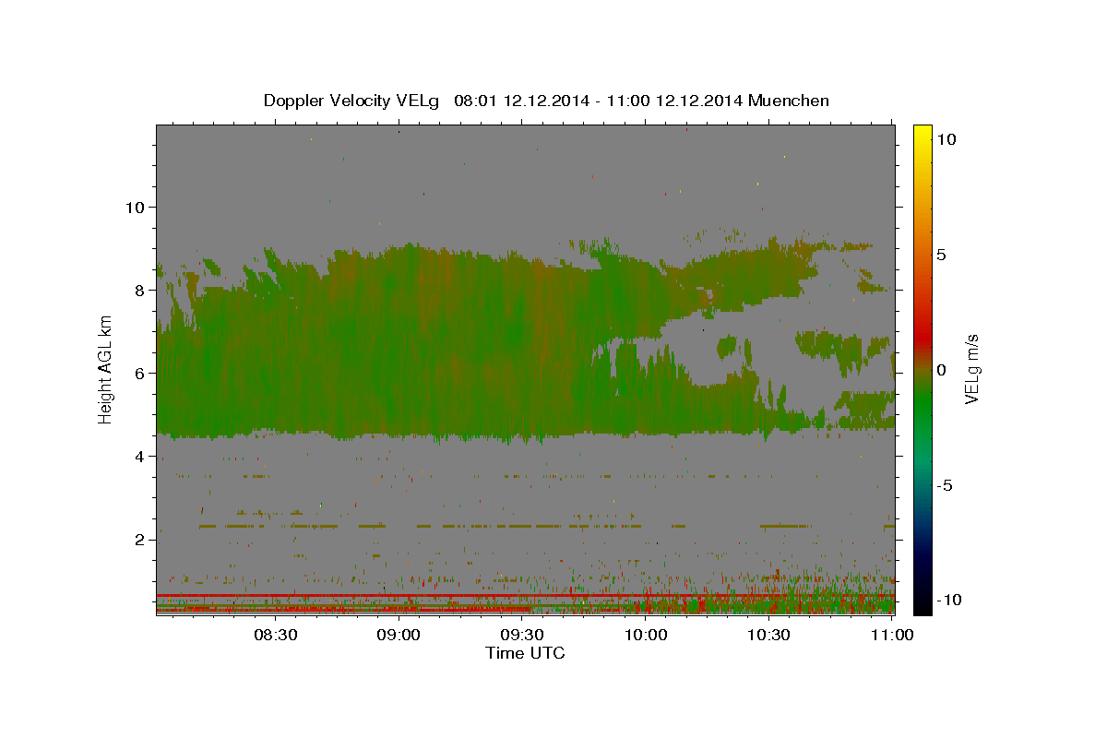Click the 09:30 time tick label
This screenshot has width=1107, height=738.
tap(522, 636)
